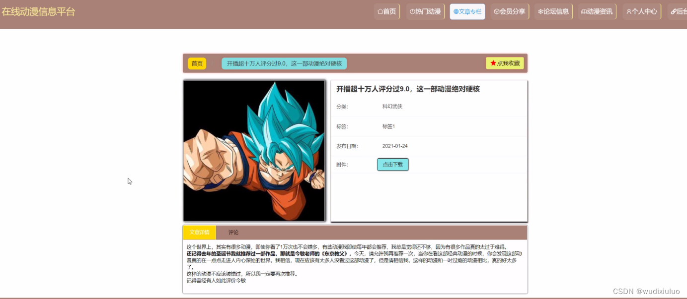
Task: Click the teal breadcrumb article title label
Action: point(284,63)
